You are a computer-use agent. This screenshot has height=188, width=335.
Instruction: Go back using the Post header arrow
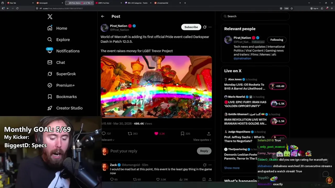click(103, 16)
